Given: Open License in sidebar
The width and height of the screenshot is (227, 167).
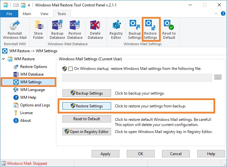Looking at the screenshot, I should click(26, 113).
